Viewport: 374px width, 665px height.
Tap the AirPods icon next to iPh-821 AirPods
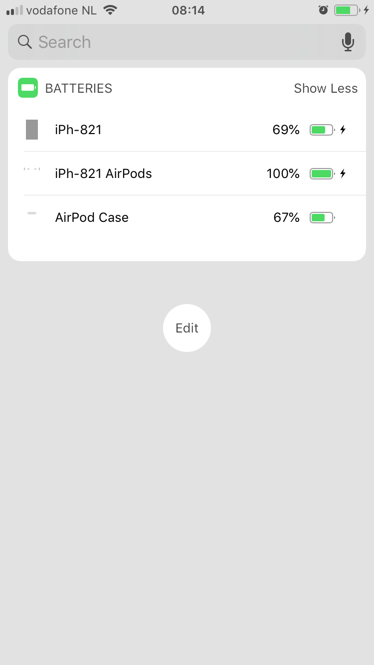tap(32, 169)
